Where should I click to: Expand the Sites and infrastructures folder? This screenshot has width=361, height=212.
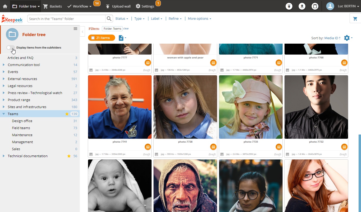[4, 107]
